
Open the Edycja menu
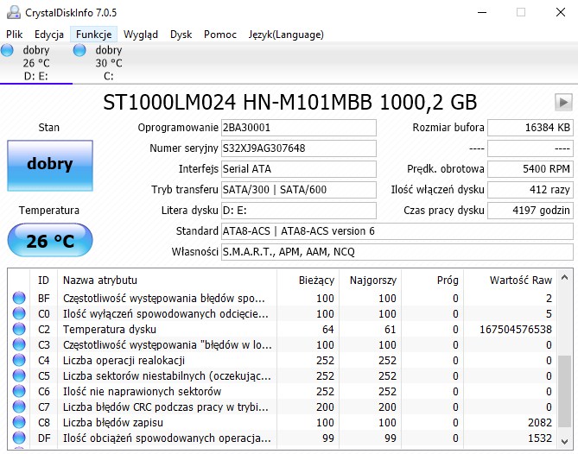(49, 35)
